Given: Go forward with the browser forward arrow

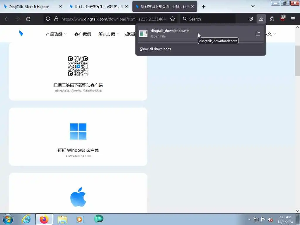Looking at the screenshot, I should point(18,19).
